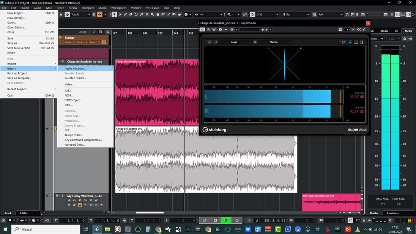This screenshot has height=234, width=416.
Task: Switch to the Loudness tab
Action: click(393, 213)
